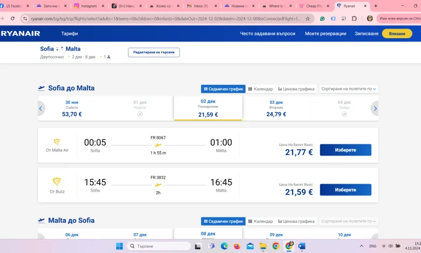Open Firefox from the taskbar
This screenshot has width=421, height=253.
click(237, 246)
